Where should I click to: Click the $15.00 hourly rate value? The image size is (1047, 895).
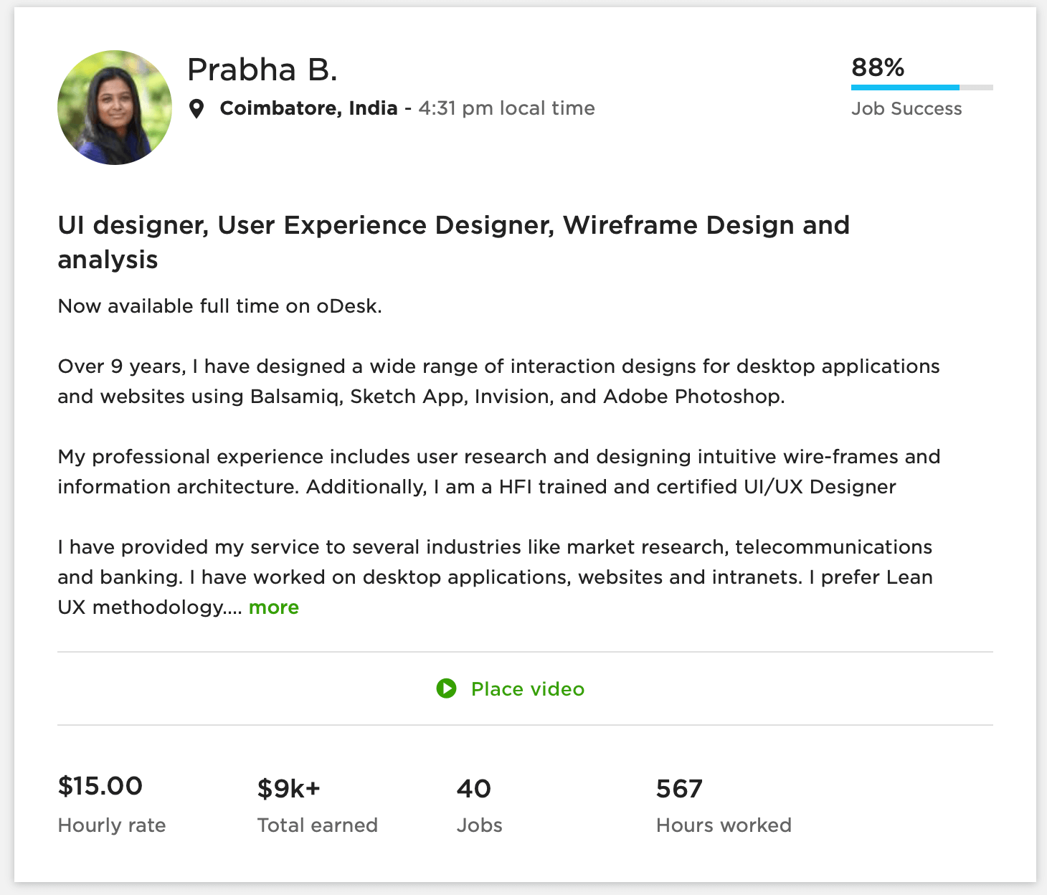pos(100,786)
